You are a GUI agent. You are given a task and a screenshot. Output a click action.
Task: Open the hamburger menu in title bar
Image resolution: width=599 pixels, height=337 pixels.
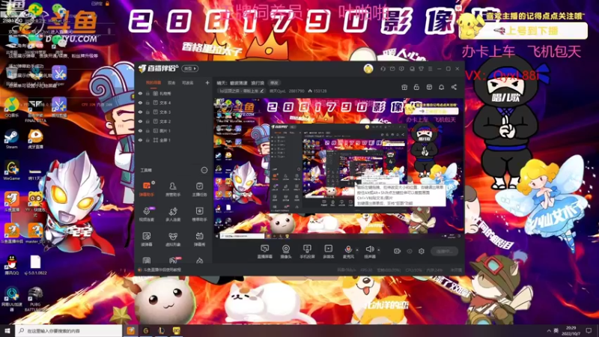(430, 69)
